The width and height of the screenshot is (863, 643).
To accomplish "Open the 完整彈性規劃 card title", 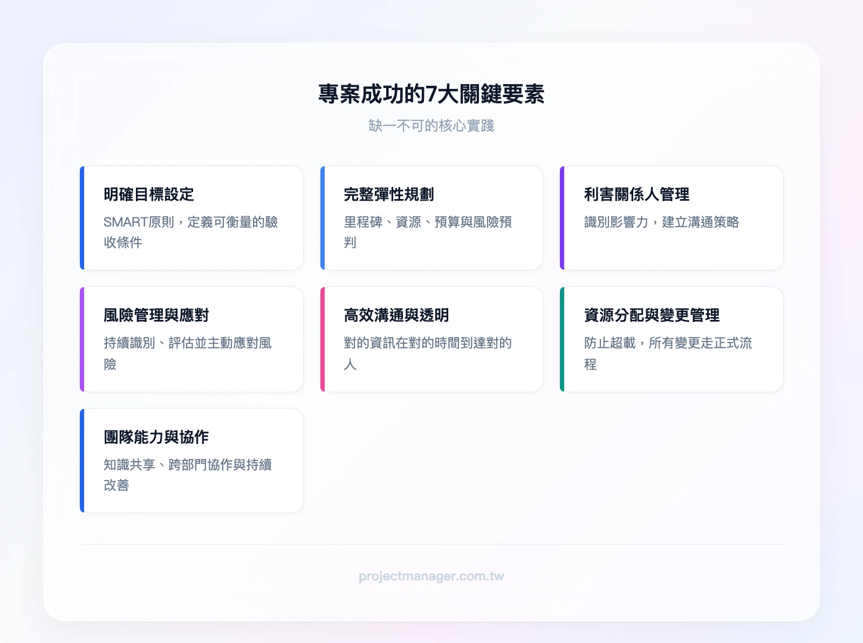I will click(389, 195).
